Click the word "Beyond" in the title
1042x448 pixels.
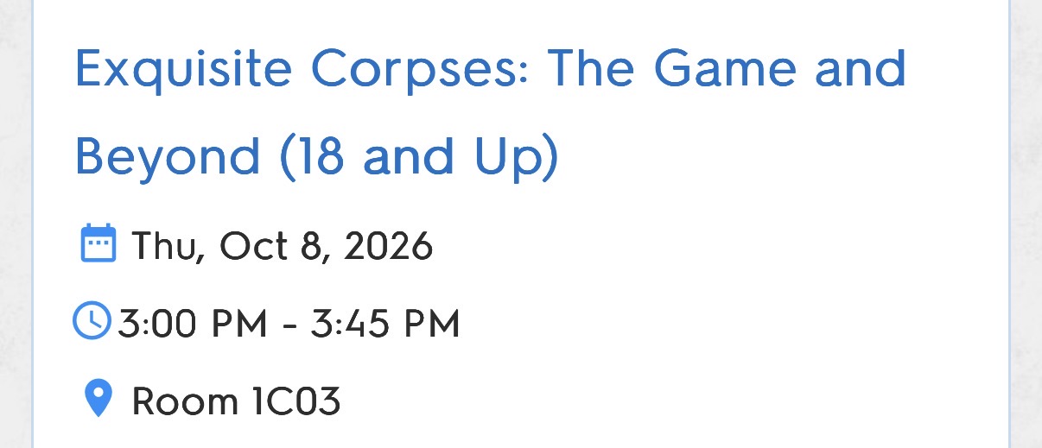168,156
